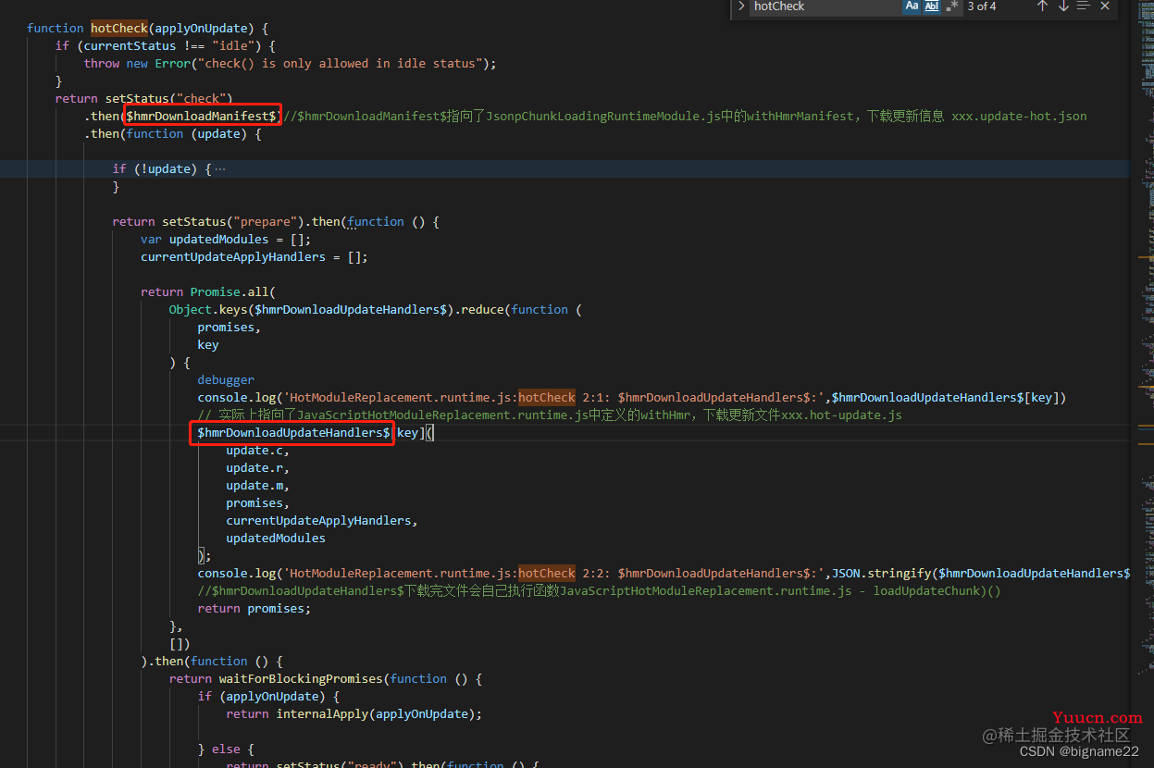Click the line 'return setStatus("check")'
The width and height of the screenshot is (1154, 768).
coord(143,99)
